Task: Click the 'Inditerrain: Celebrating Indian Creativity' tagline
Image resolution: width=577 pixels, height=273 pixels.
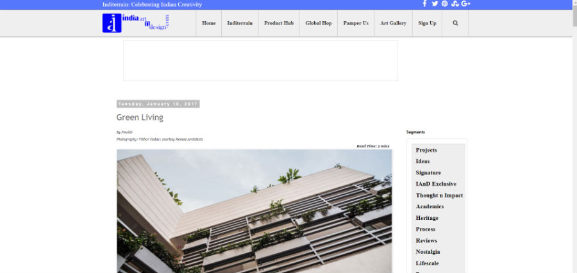Action: tap(152, 4)
